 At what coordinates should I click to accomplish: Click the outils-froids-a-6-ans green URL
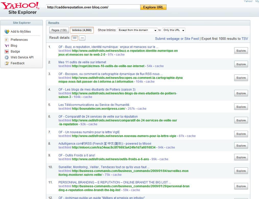point(111,159)
